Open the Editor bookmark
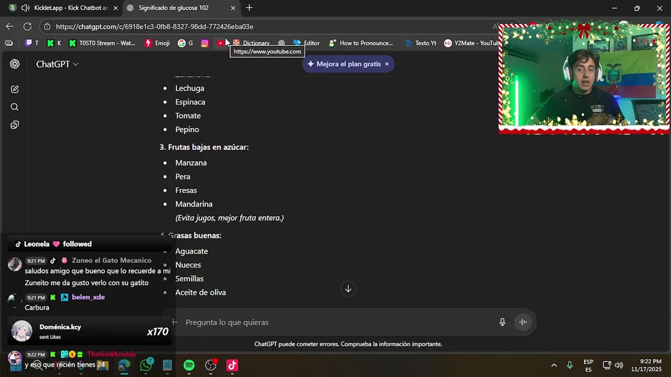The image size is (671, 377). pyautogui.click(x=307, y=43)
